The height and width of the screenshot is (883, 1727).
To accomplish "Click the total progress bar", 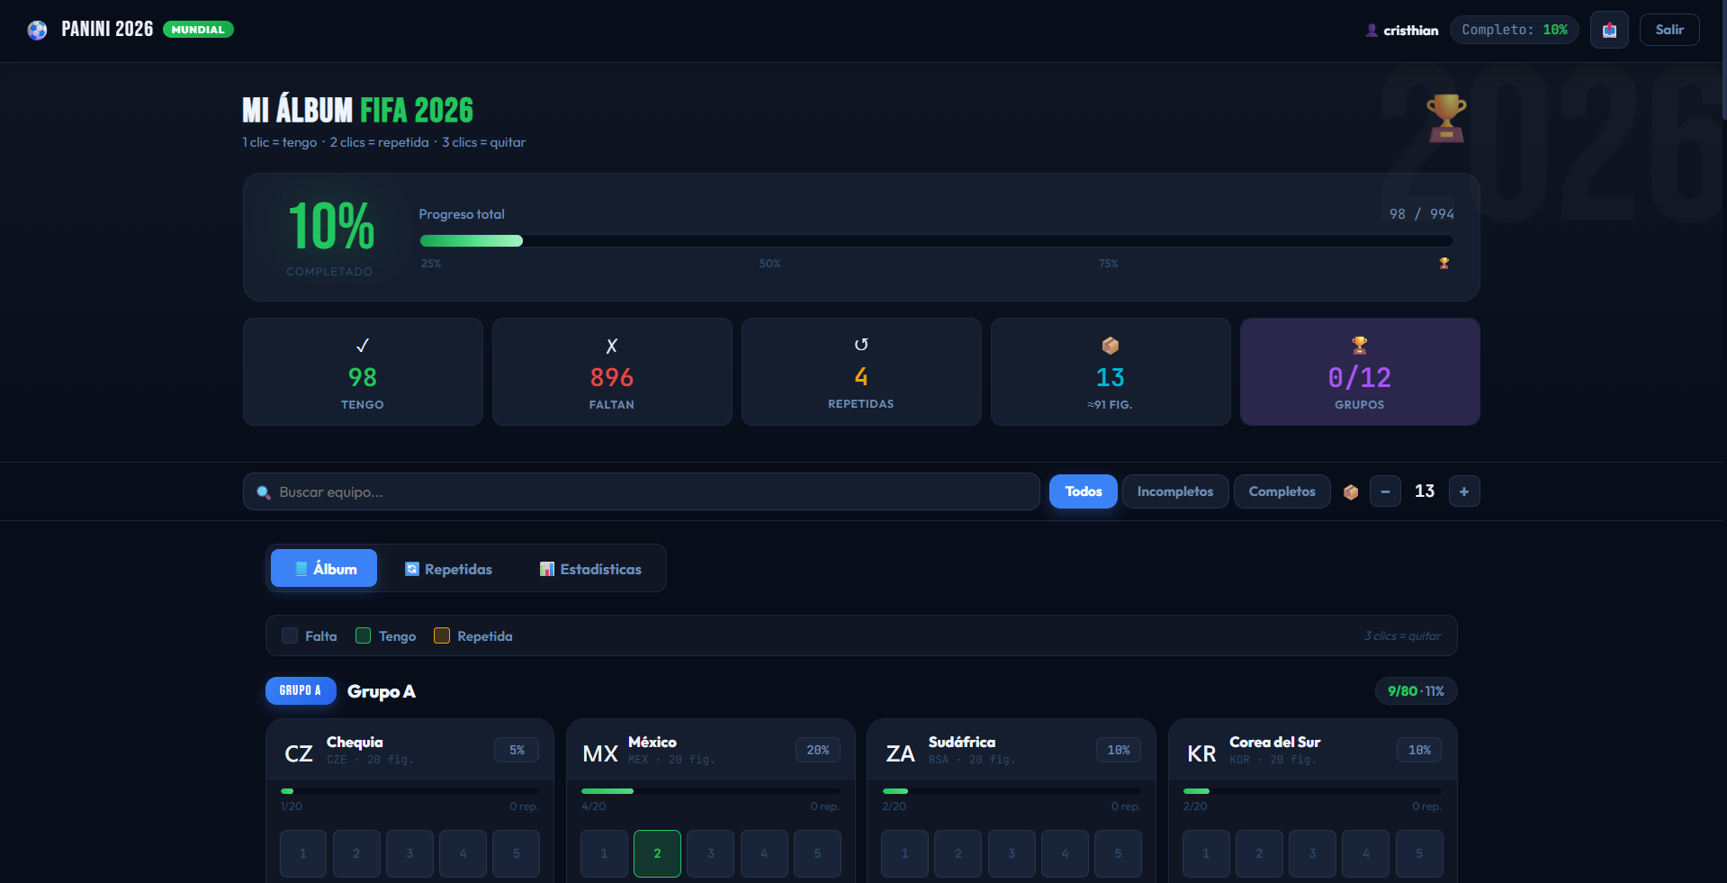I will 937,240.
